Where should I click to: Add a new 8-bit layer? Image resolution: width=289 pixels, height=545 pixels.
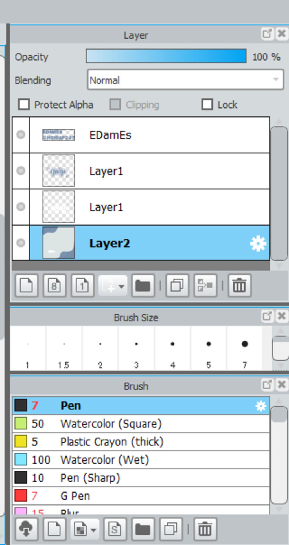[54, 286]
